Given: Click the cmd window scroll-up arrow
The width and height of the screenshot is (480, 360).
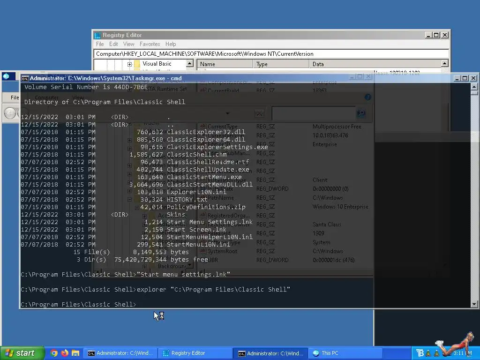Looking at the screenshot, I should [x=474, y=87].
